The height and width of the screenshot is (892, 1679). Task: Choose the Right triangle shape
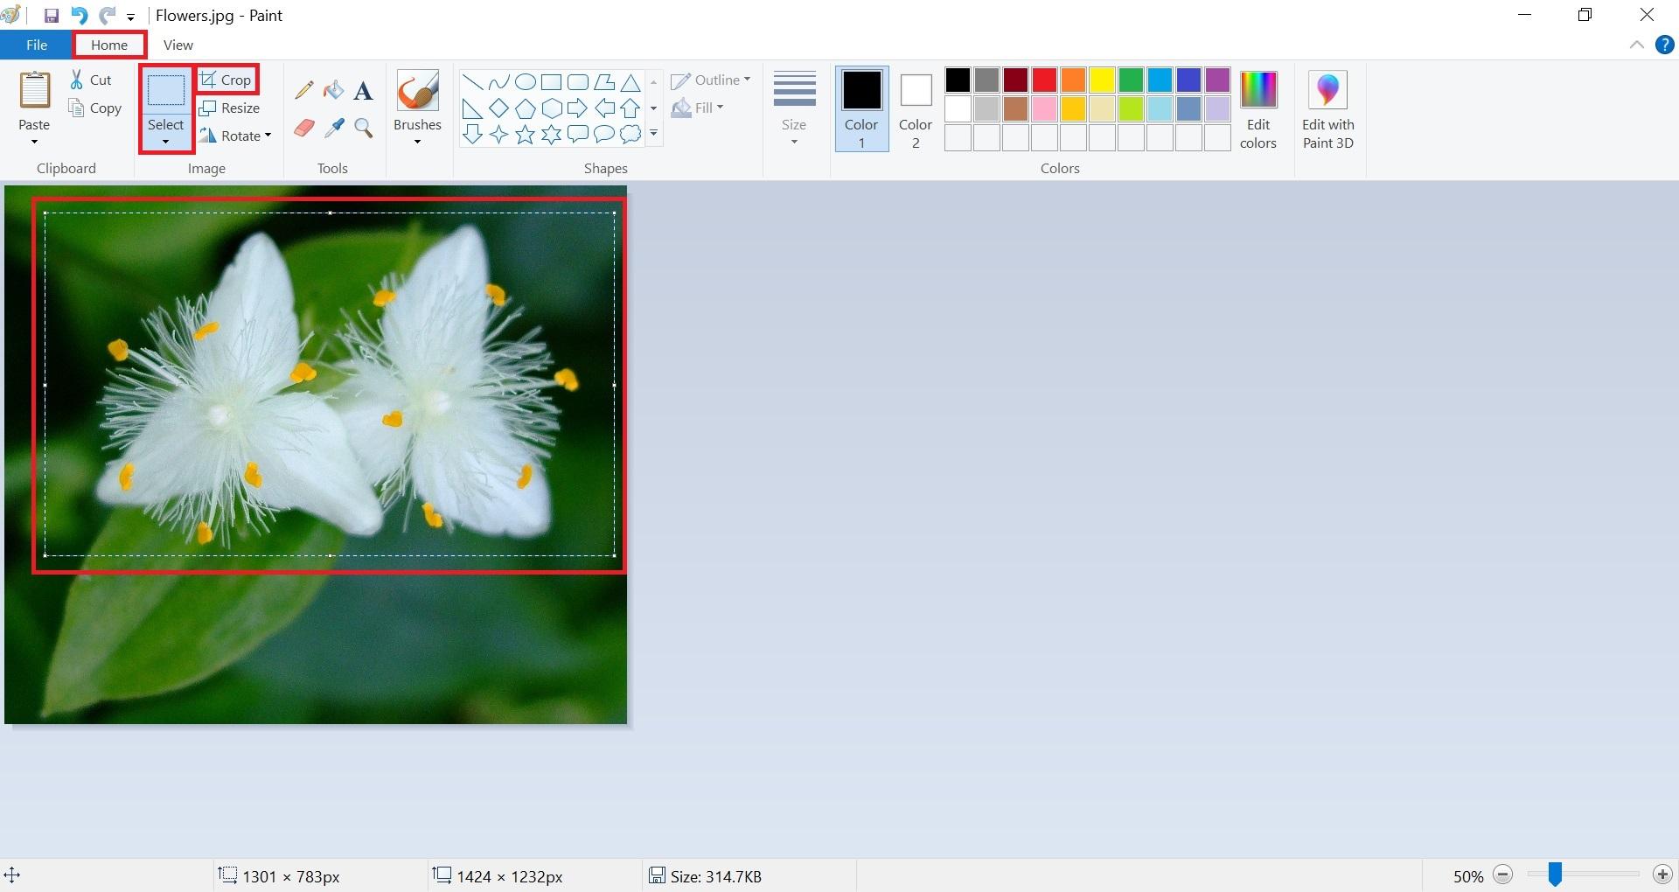472,108
